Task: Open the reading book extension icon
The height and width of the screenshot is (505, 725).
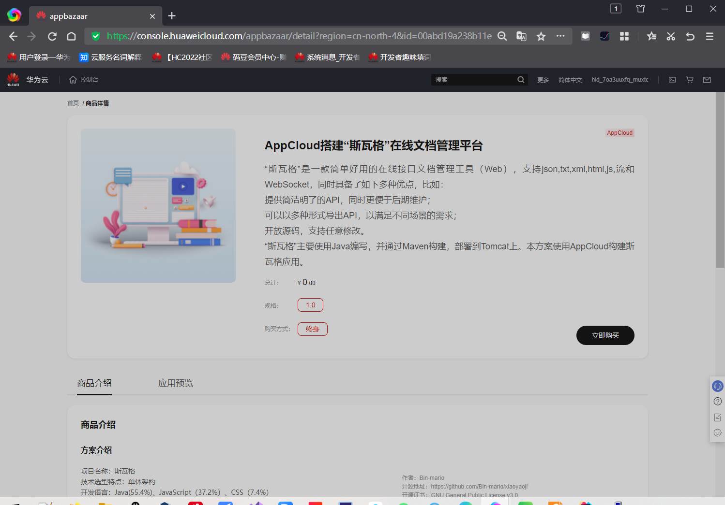Action: point(585,36)
